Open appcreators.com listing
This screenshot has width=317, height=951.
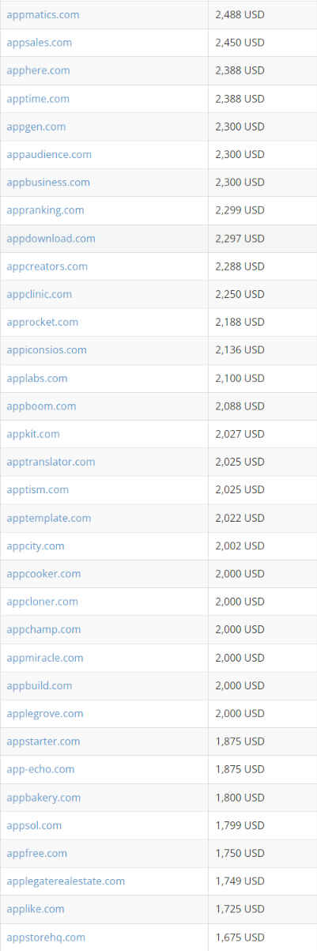pyautogui.click(x=47, y=266)
